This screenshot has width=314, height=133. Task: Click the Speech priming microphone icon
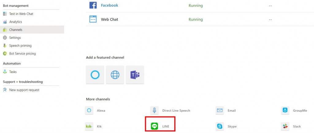(x=5, y=45)
